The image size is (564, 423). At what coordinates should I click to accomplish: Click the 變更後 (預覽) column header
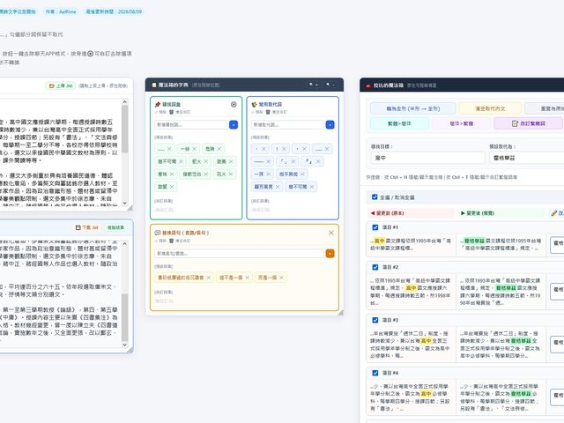point(501,213)
